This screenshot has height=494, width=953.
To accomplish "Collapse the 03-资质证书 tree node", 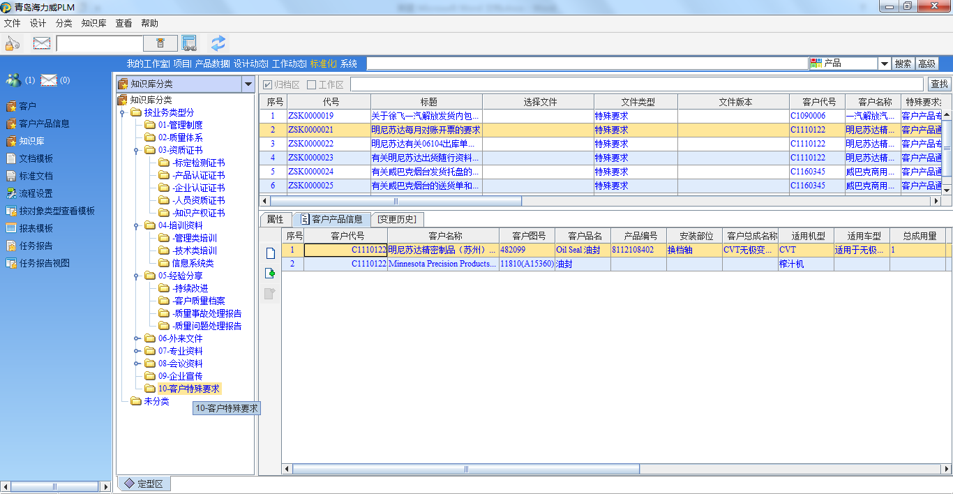I will pyautogui.click(x=136, y=150).
